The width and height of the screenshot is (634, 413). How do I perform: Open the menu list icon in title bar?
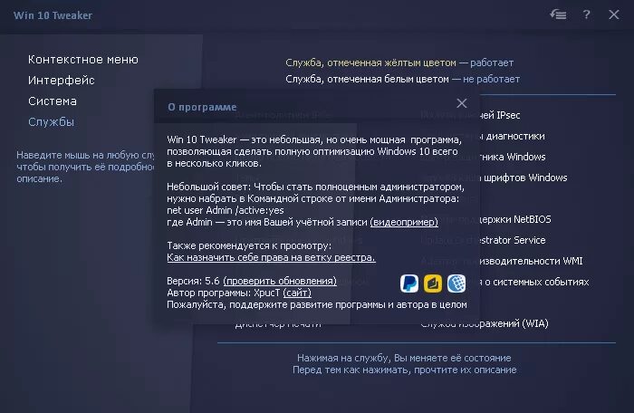pyautogui.click(x=558, y=15)
